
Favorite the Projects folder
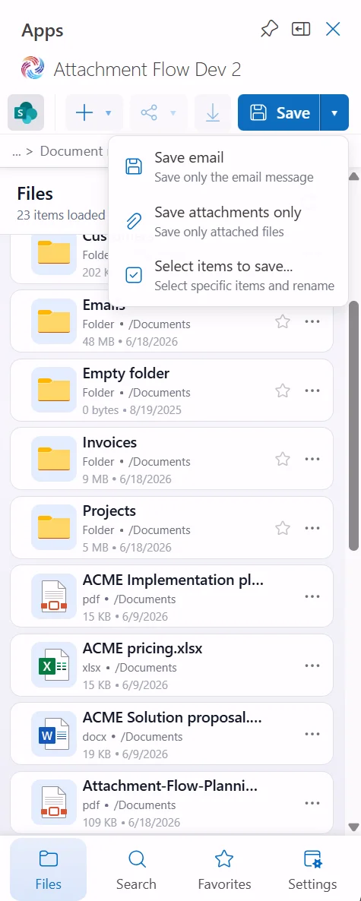(x=282, y=527)
